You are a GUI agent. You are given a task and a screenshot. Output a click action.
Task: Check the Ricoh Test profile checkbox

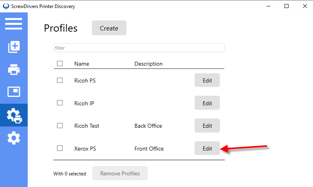click(60, 125)
